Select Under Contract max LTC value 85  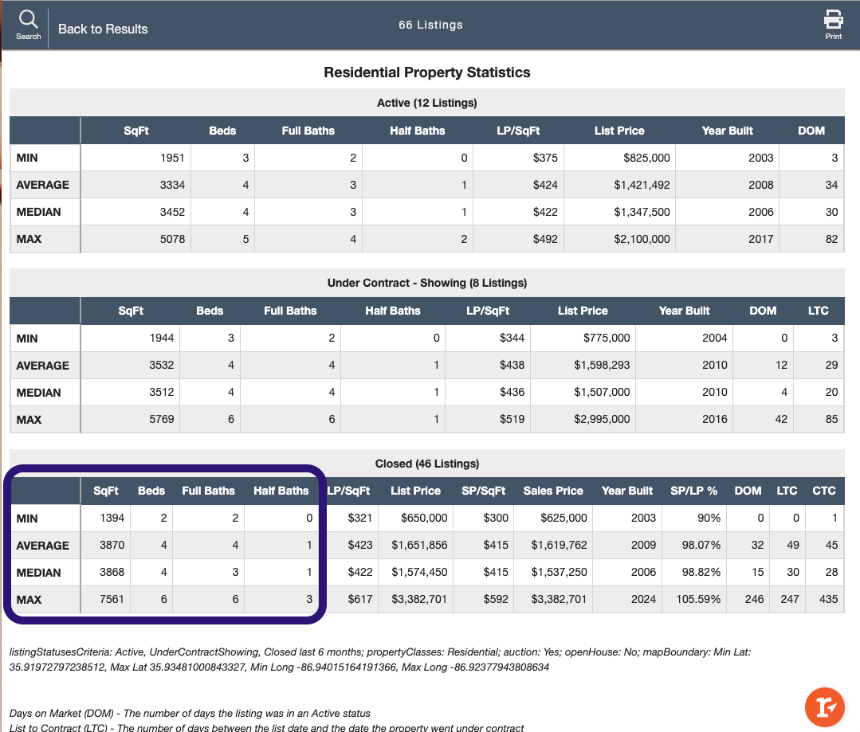pos(831,419)
